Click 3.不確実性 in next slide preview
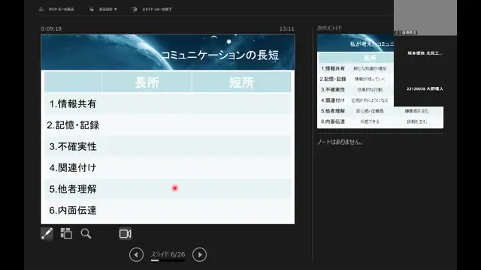The width and height of the screenshot is (481, 270). [x=333, y=90]
